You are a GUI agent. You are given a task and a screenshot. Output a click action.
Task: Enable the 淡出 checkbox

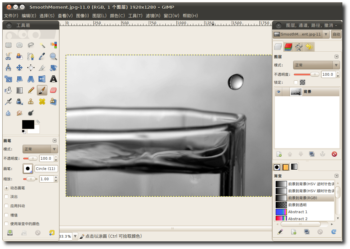(6, 197)
